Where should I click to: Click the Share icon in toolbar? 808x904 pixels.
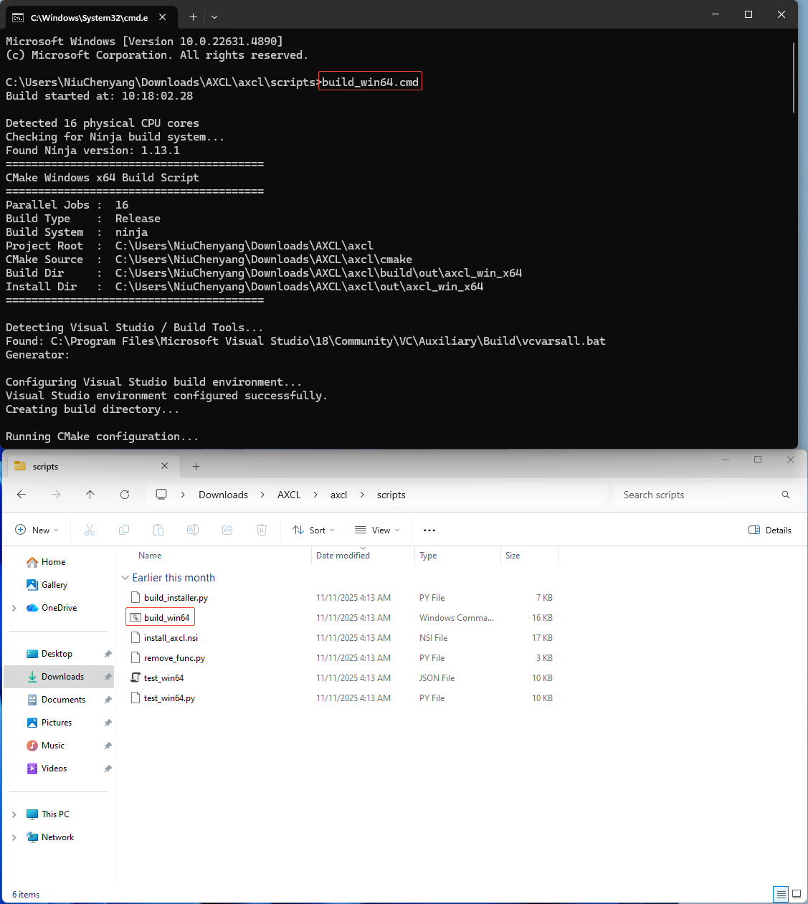[x=227, y=530]
